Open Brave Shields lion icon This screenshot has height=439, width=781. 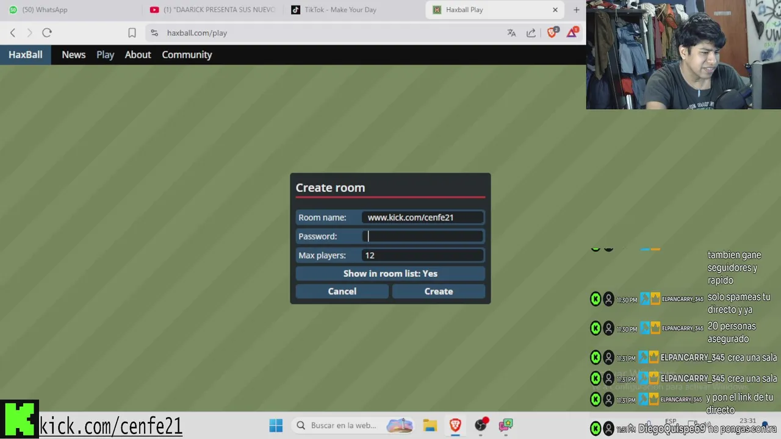[552, 33]
